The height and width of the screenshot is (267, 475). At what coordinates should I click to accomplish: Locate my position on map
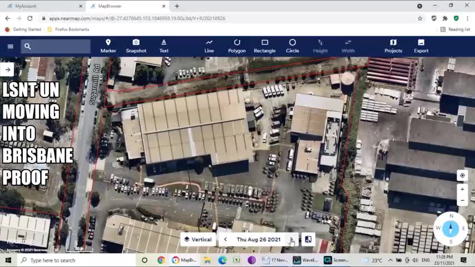(x=462, y=175)
